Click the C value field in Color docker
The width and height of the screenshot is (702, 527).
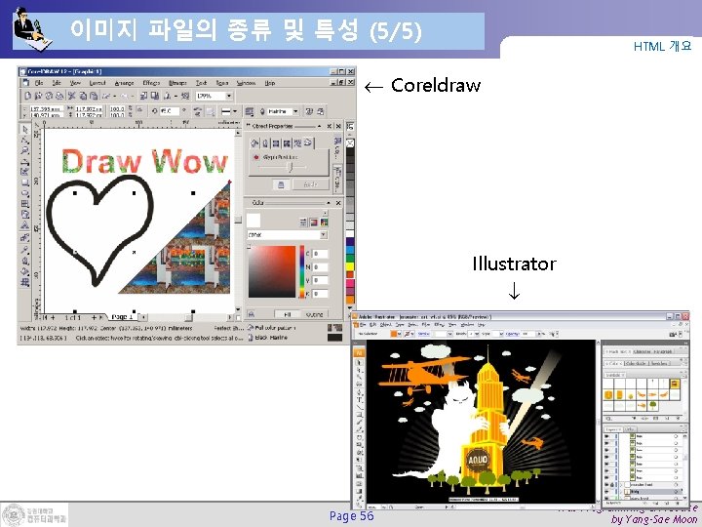click(x=320, y=254)
